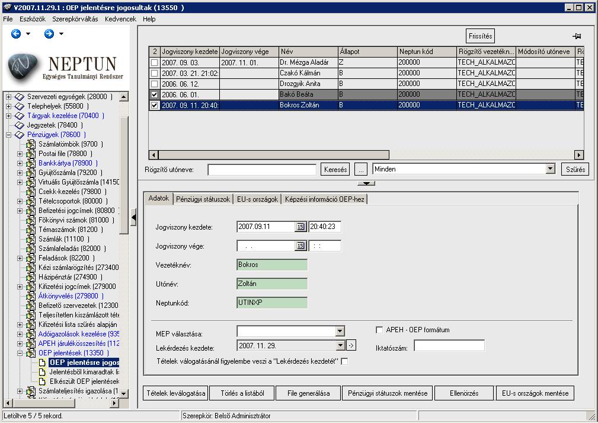Sort by the Neptun kód column header
Screen dimensions: 598x423
[x=426, y=52]
